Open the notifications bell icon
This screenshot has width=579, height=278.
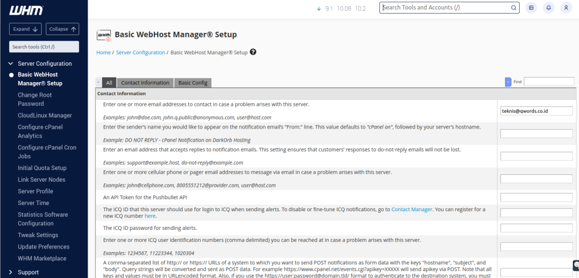(x=548, y=8)
